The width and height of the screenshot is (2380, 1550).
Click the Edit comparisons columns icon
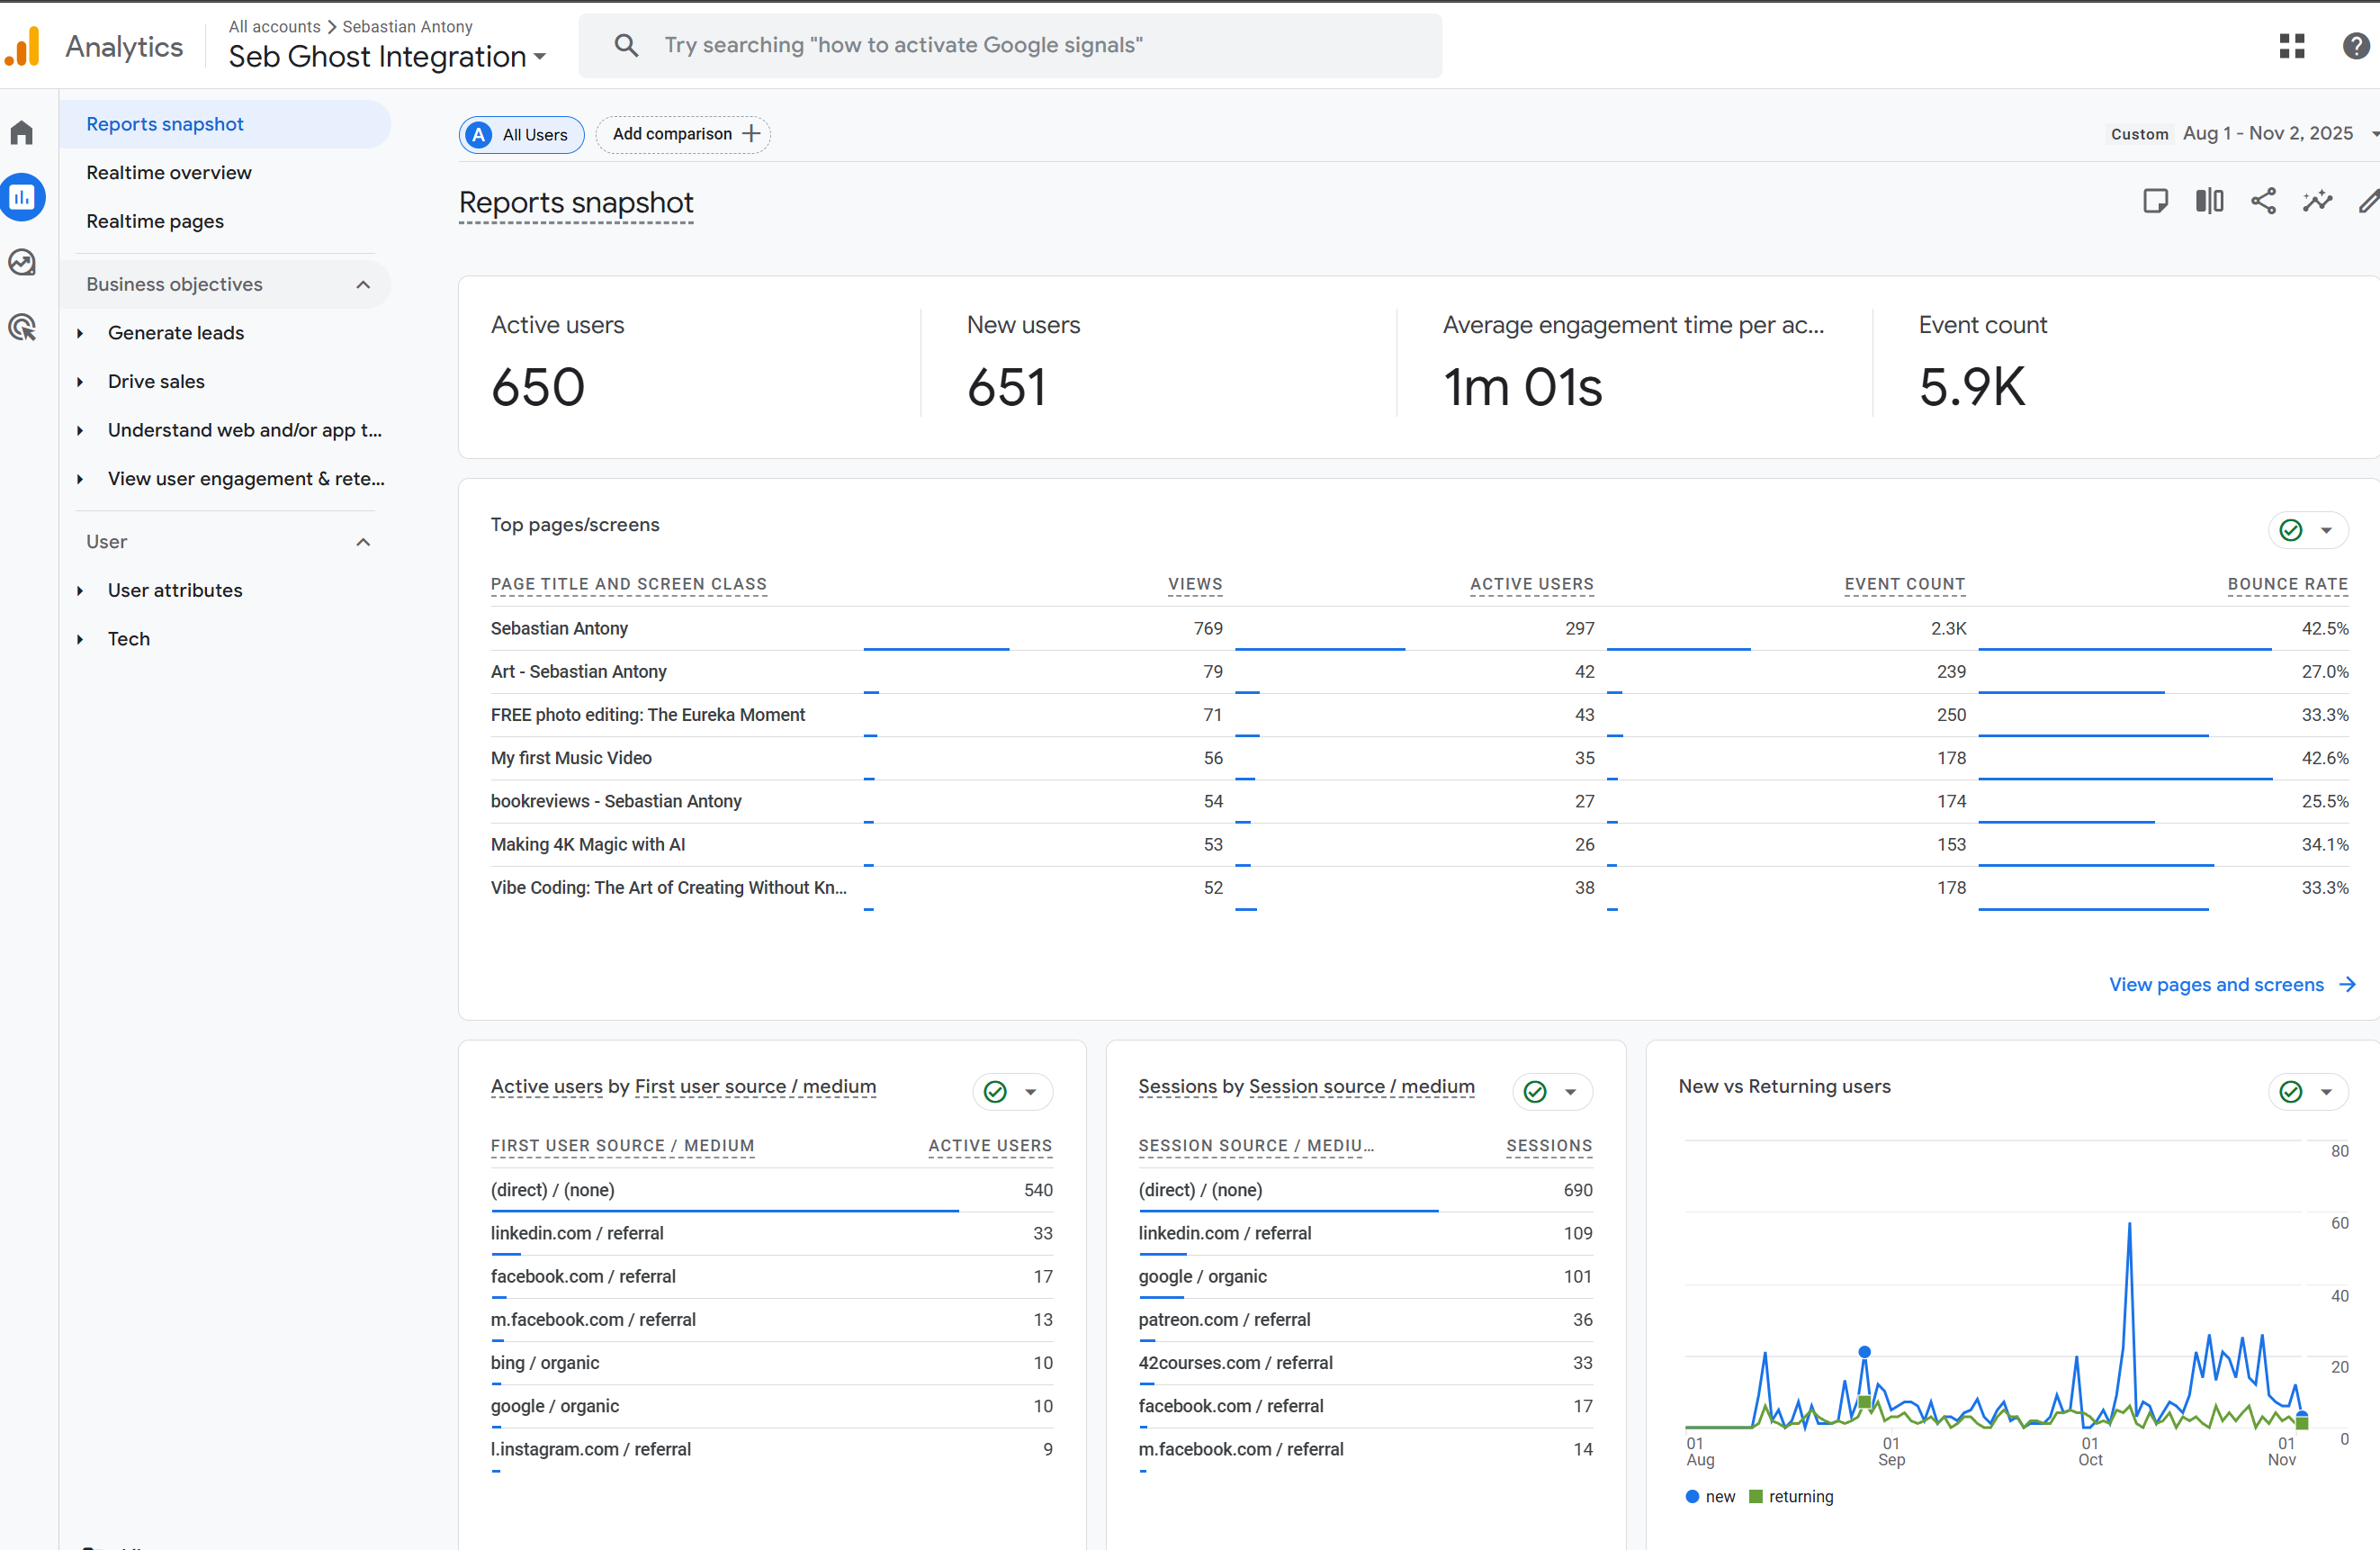(2209, 201)
